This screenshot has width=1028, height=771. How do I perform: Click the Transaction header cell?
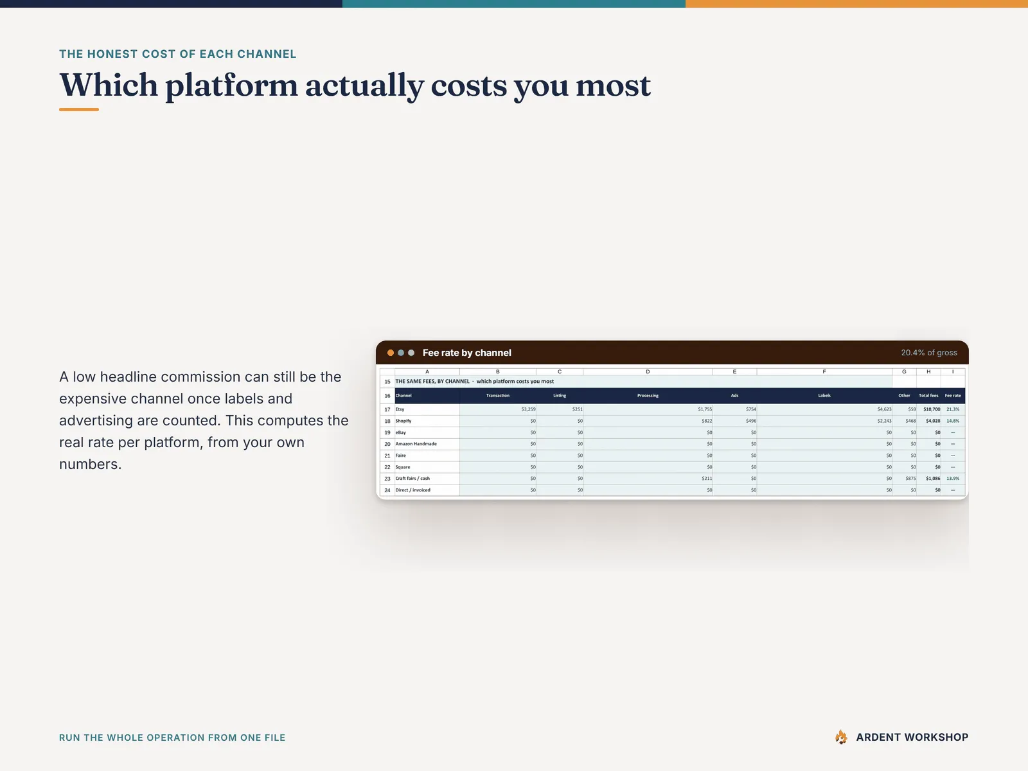(x=498, y=396)
